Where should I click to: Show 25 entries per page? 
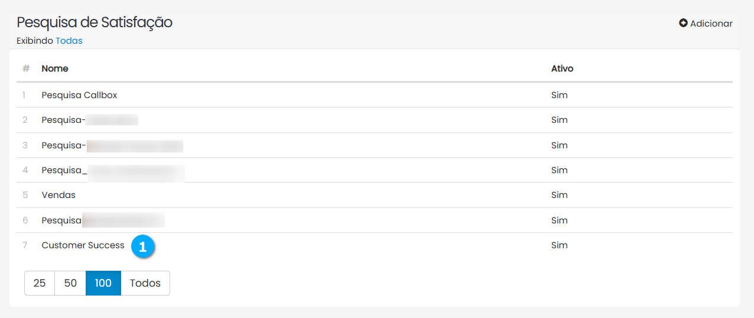[40, 283]
